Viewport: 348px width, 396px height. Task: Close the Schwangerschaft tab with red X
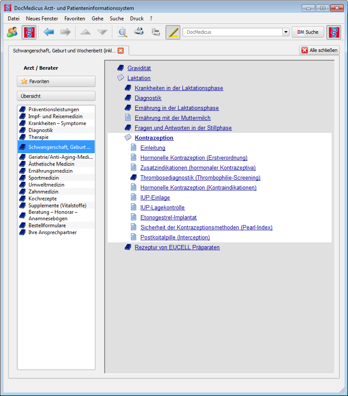coord(121,51)
